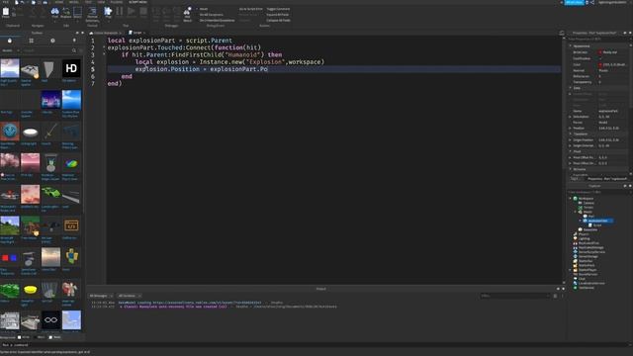Click the Pause test icon
Viewport: 633px width, 356px height.
[120, 12]
